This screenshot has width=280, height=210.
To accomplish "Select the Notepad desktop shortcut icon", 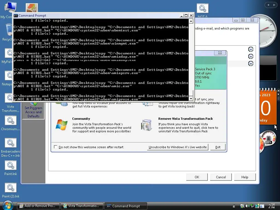I will 9,75.
